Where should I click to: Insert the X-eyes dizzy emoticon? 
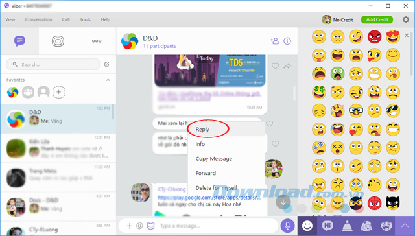337,148
